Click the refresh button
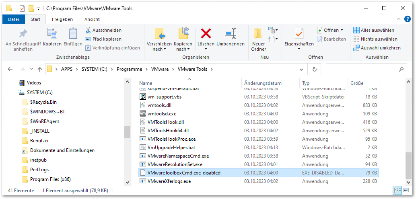 tap(315, 70)
